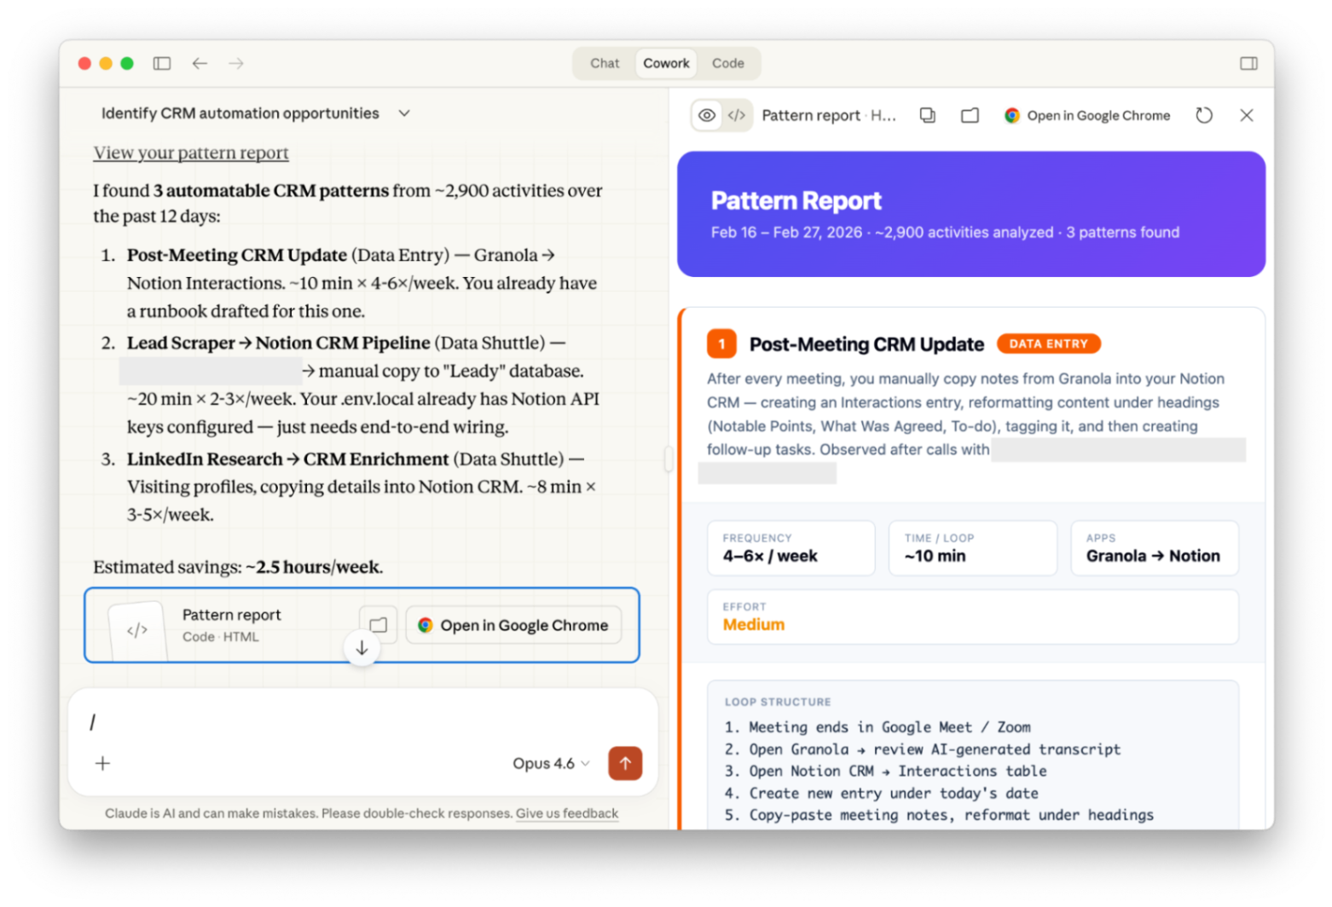Click the 'Post-Meeting CRM Update' card title
The image size is (1332, 907).
tap(866, 344)
